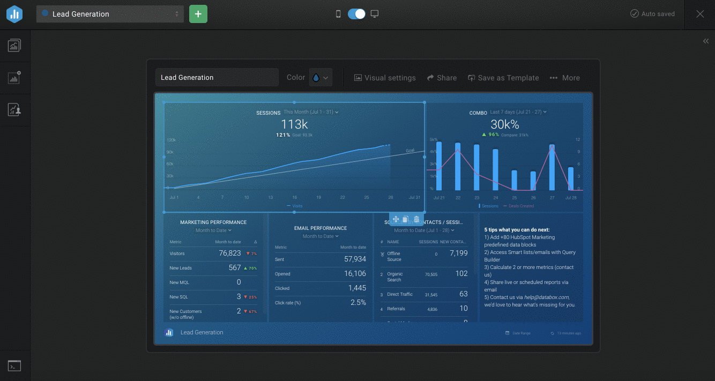The image size is (715, 381).
Task: Click Save as Template
Action: click(x=503, y=78)
